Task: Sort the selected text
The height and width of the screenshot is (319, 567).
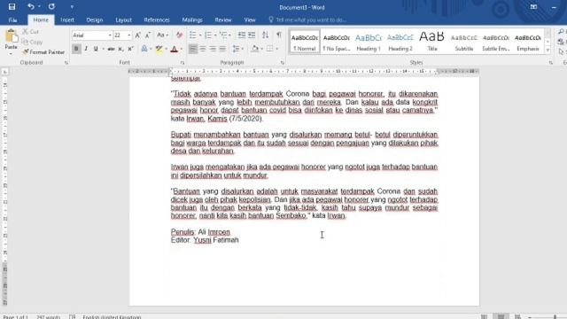Action: pyautogui.click(x=265, y=35)
